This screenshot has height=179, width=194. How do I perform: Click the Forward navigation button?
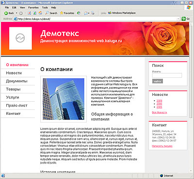(x=21, y=13)
